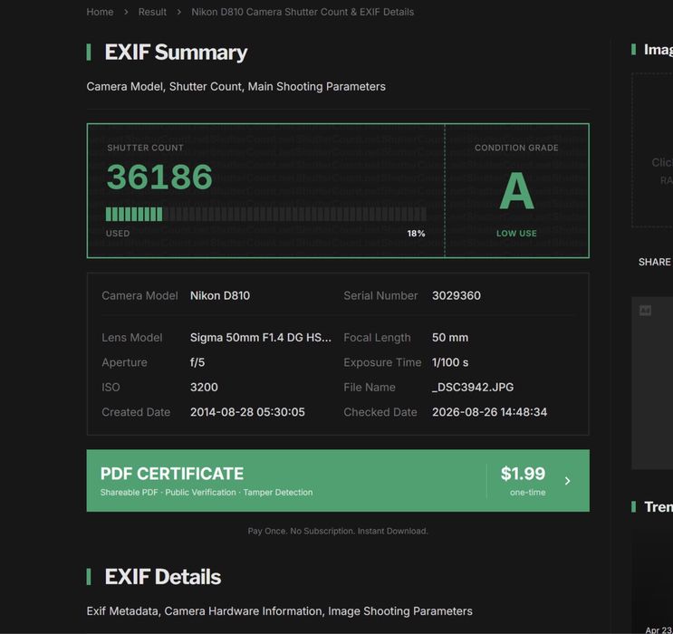Image resolution: width=673 pixels, height=634 pixels.
Task: Select the ISO value 3200
Action: 204,387
